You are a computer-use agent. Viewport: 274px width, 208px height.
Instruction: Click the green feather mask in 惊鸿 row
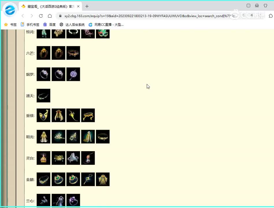[x=103, y=34]
